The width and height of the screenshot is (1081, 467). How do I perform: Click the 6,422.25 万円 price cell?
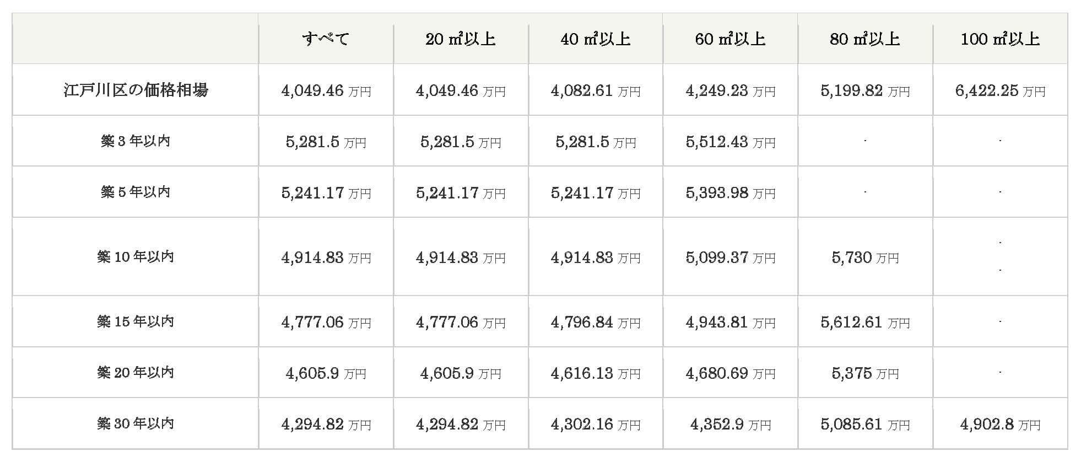coord(1000,90)
